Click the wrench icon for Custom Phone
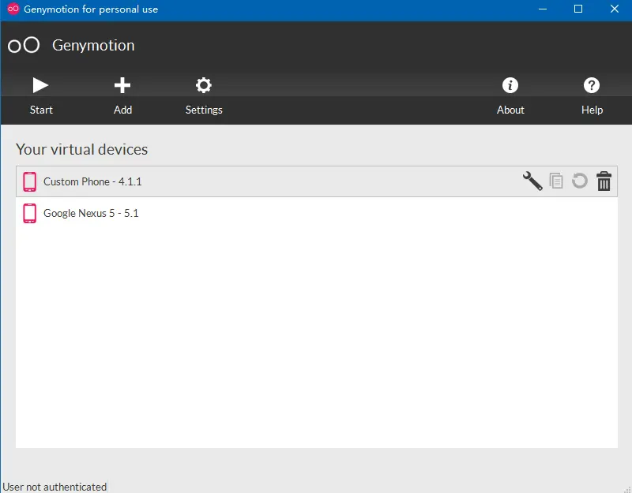The height and width of the screenshot is (493, 632). [x=532, y=181]
